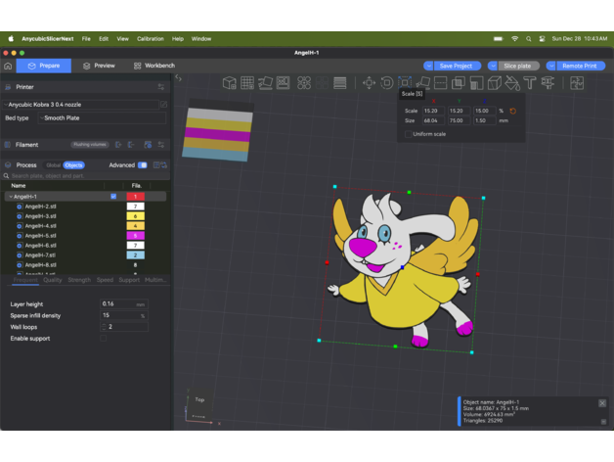Switch process scope to Objects

[x=73, y=165]
